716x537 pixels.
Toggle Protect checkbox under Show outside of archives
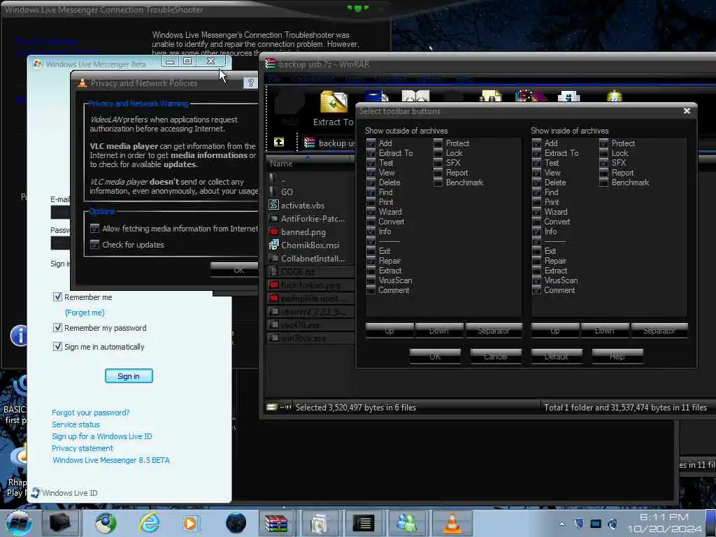pos(438,143)
